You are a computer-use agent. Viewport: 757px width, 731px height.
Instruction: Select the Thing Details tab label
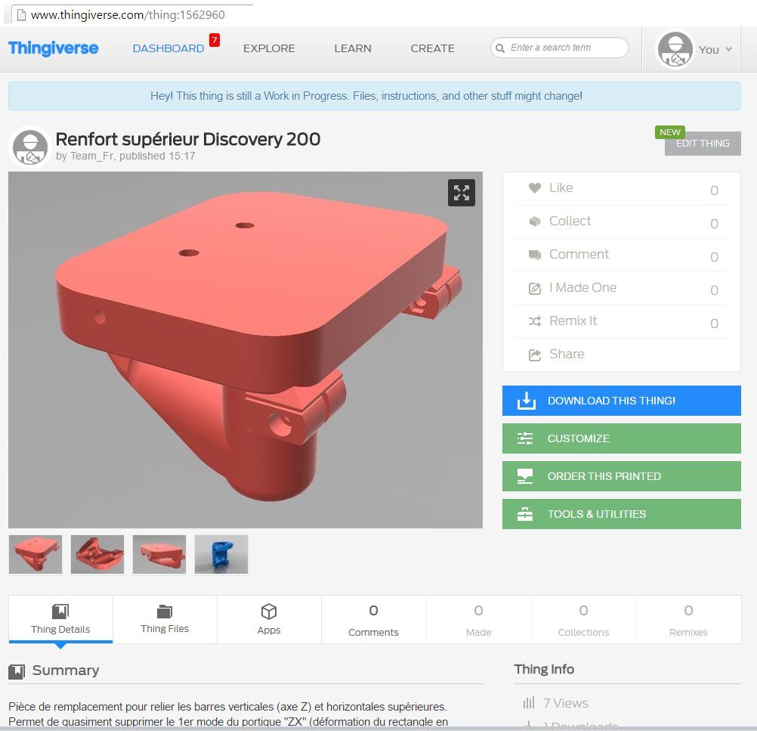point(60,629)
